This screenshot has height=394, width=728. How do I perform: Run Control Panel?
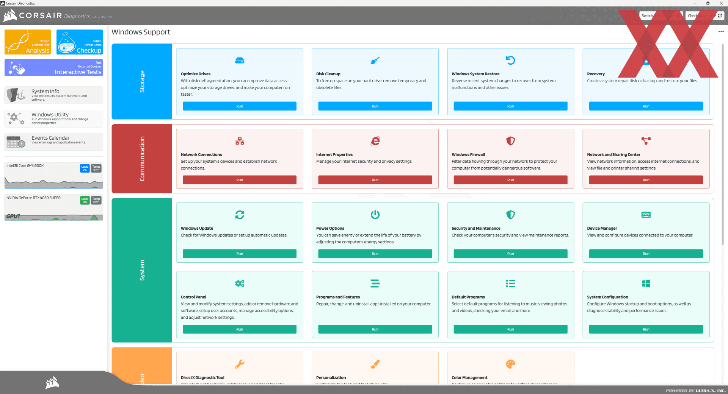(x=240, y=329)
